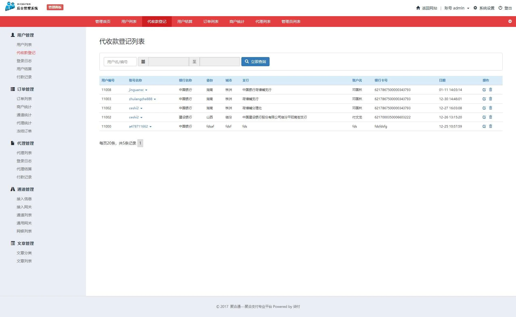Click the 登出 power icon
Image resolution: width=516 pixels, height=317 pixels.
pyautogui.click(x=500, y=8)
